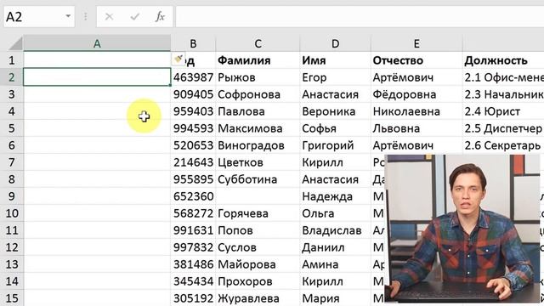Viewport: 544px width, 306px height.
Task: Click surname cell Субботина
Action: pos(258,179)
